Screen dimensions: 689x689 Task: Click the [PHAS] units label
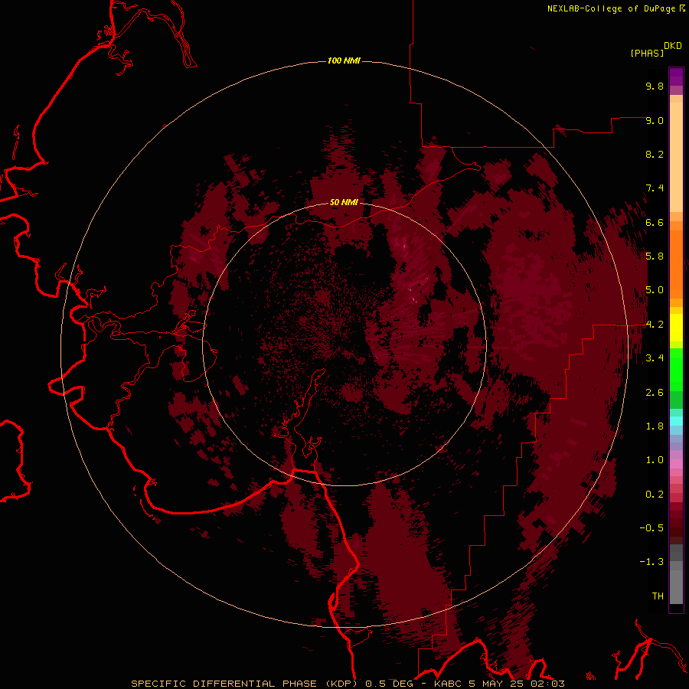(647, 53)
